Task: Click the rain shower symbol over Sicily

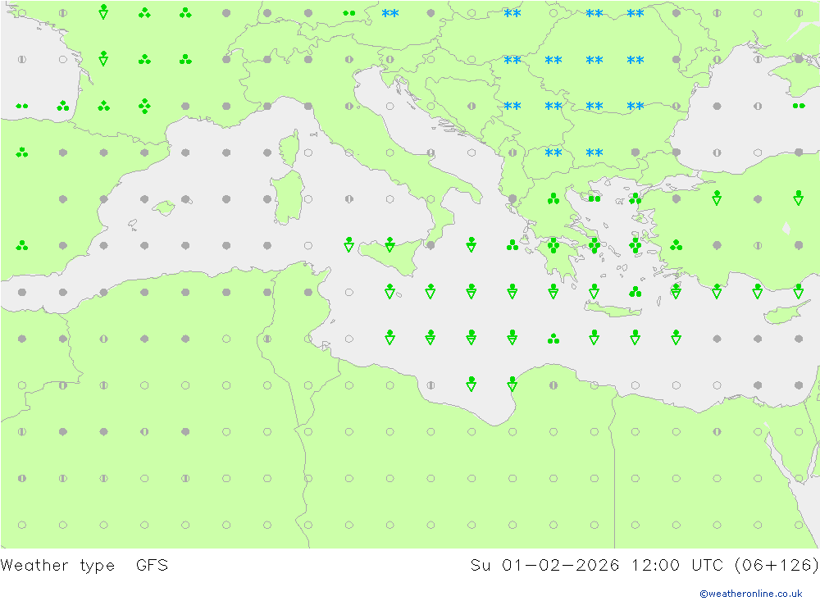Action: point(389,244)
